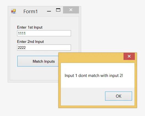Place cursor on the 2222 value

[x=22, y=48]
